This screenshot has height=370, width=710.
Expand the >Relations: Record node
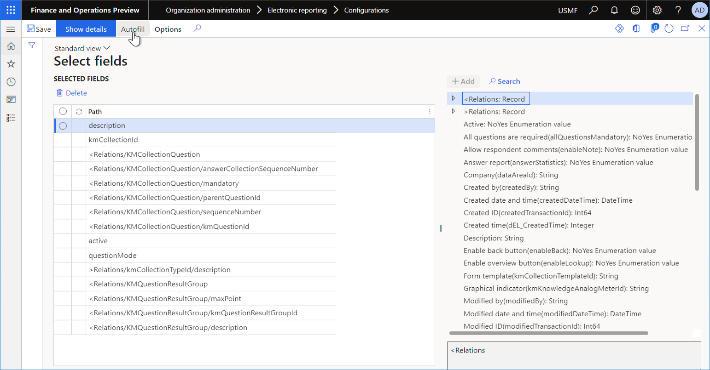pyautogui.click(x=454, y=111)
